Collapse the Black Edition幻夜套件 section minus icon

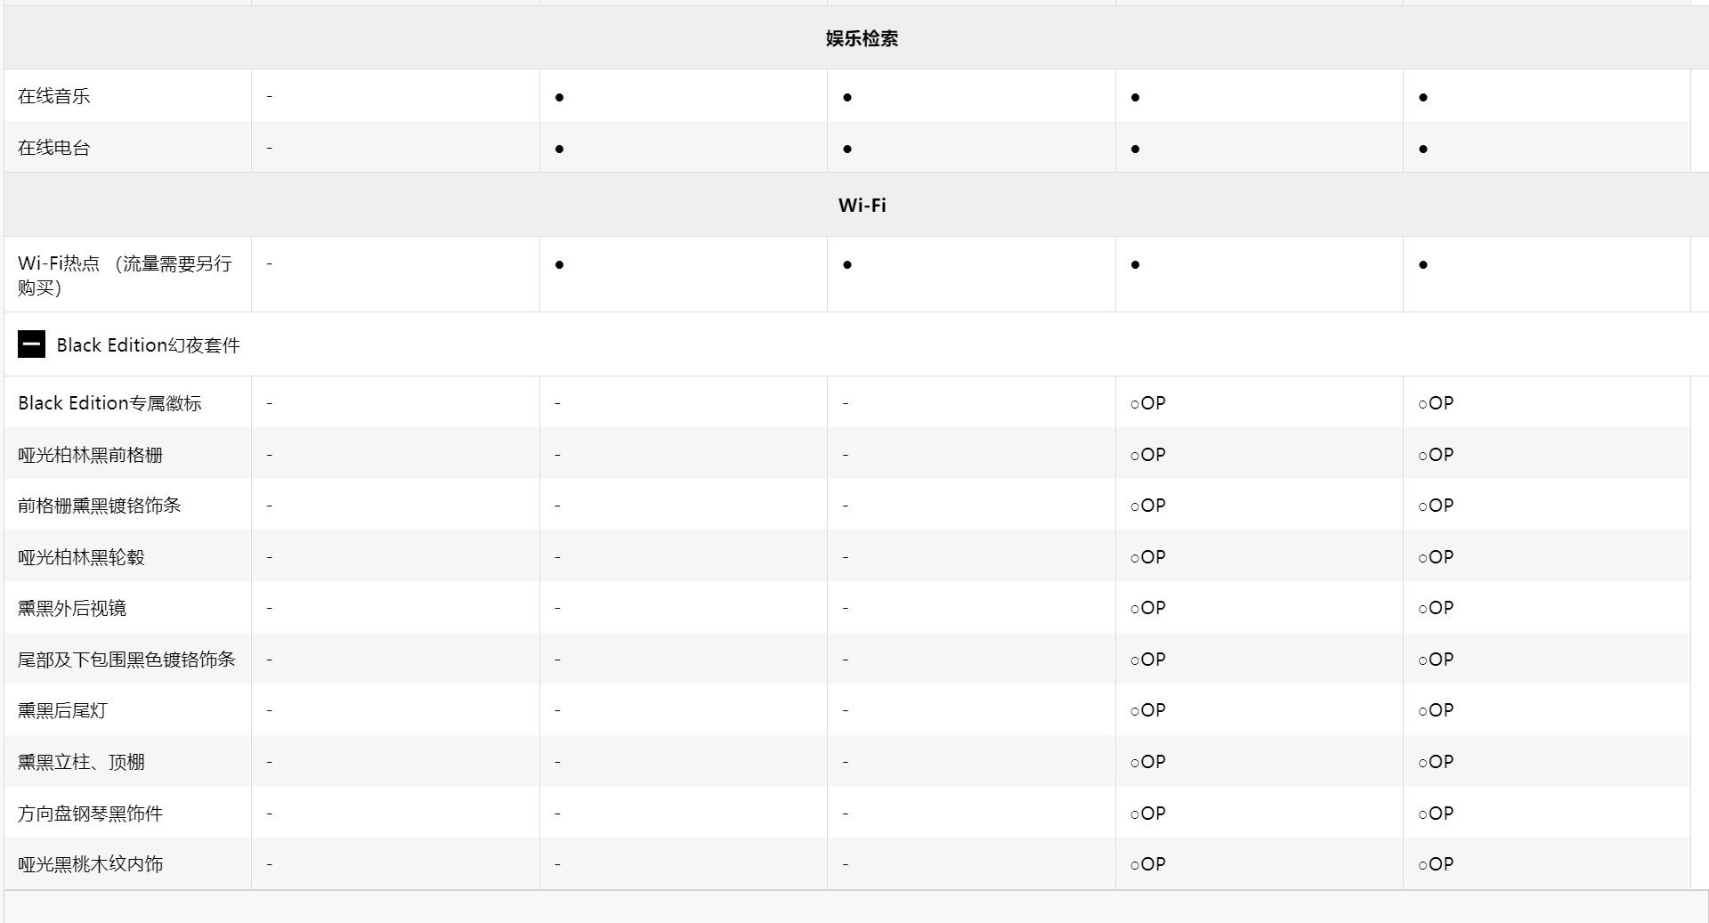click(x=31, y=344)
